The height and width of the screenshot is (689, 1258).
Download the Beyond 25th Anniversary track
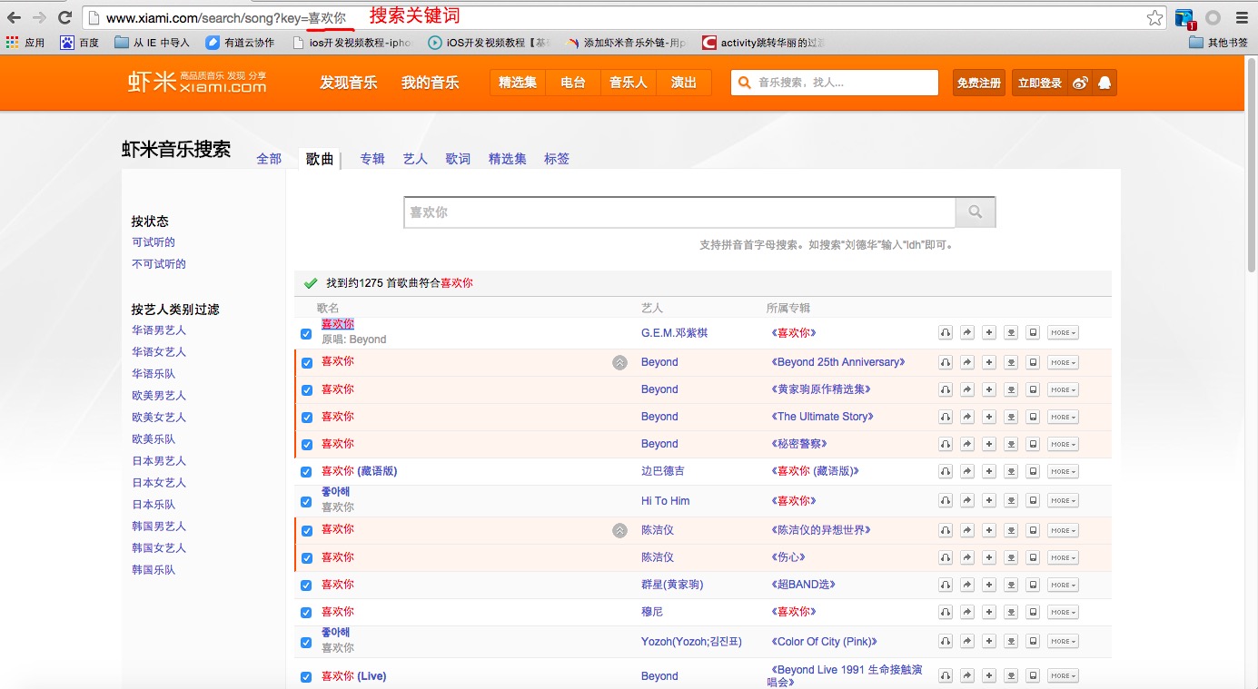(x=1011, y=362)
